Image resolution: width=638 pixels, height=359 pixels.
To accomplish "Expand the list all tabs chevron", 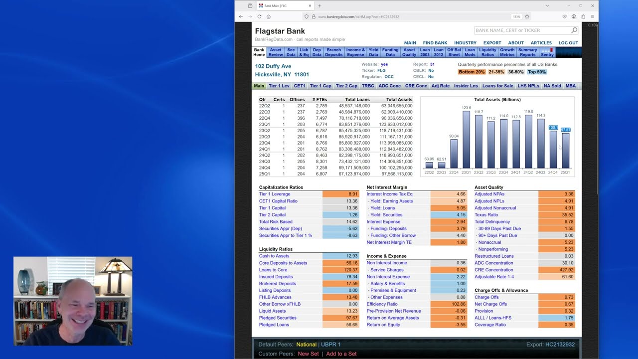I will tap(547, 5).
